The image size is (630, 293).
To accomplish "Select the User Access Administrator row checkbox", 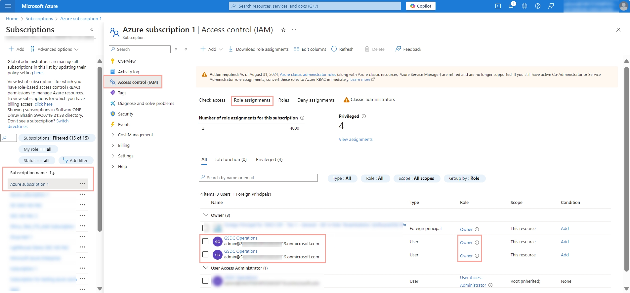I will coord(205,281).
